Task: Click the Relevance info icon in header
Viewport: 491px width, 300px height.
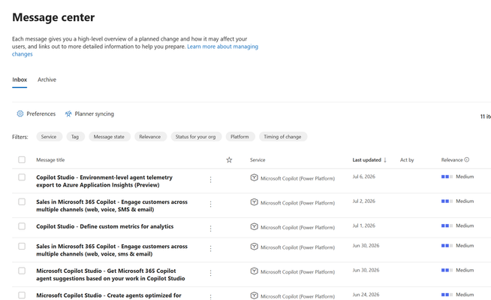Action: point(466,159)
